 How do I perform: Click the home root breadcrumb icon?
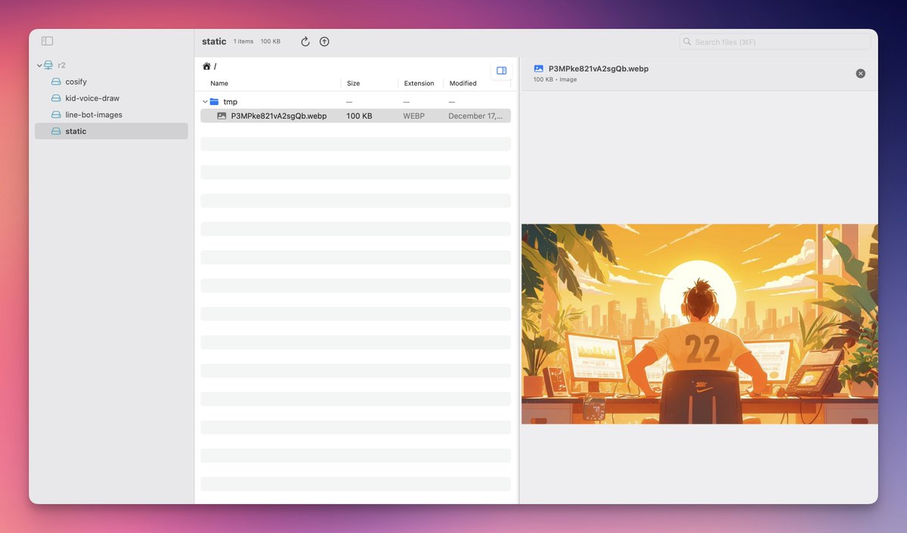tap(206, 67)
